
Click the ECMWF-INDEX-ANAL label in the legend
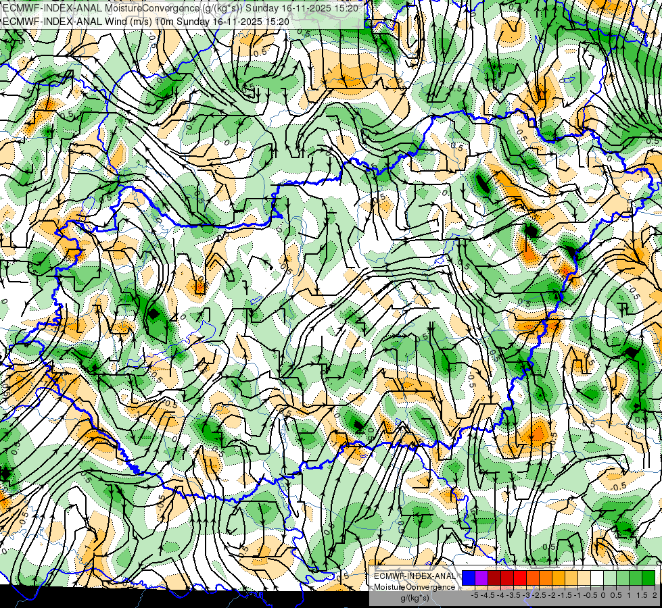point(415,576)
